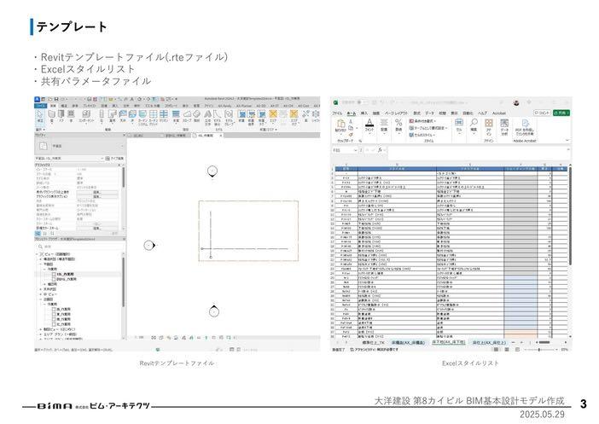
Task: Click the fx insert function icon
Action: (x=380, y=150)
